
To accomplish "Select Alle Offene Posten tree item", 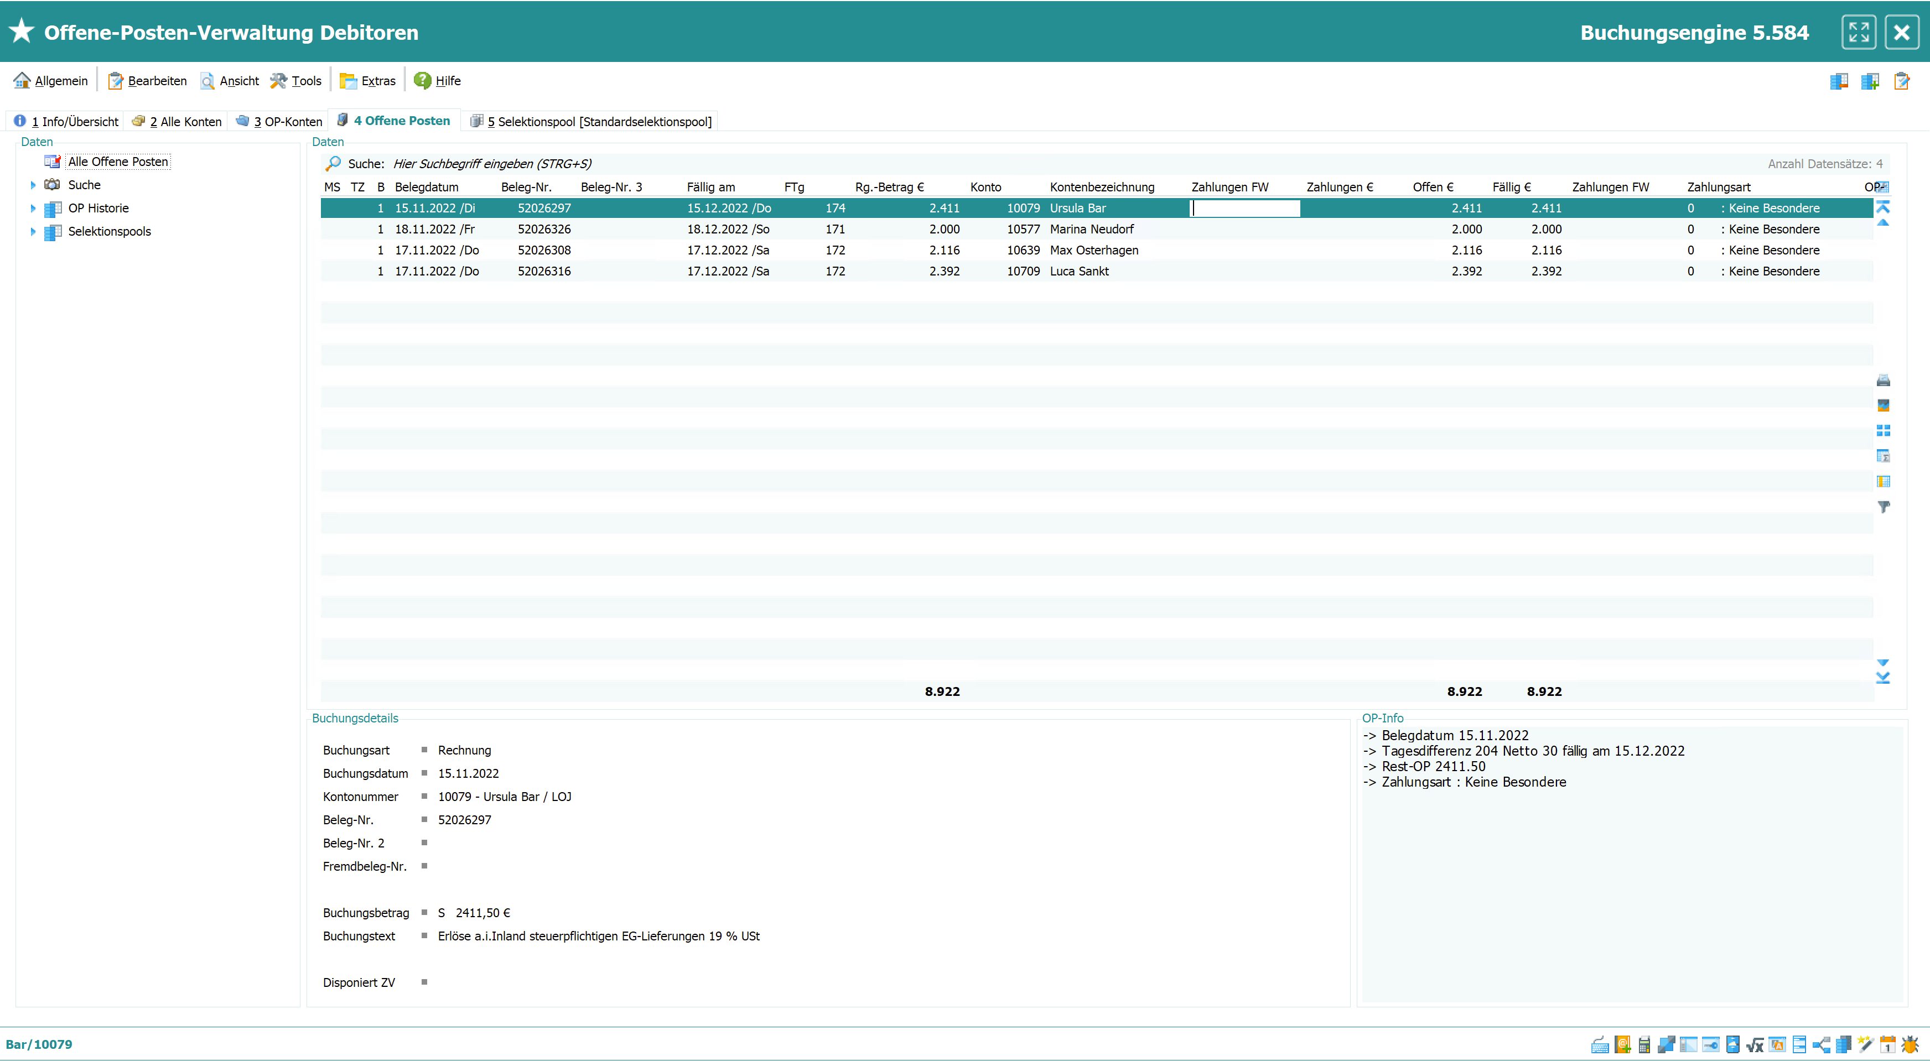I will 118,162.
